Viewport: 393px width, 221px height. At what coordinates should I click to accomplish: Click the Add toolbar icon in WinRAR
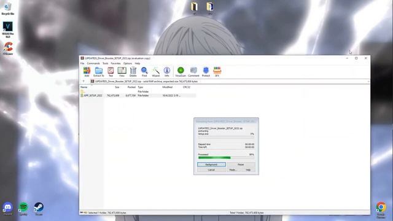coord(87,72)
